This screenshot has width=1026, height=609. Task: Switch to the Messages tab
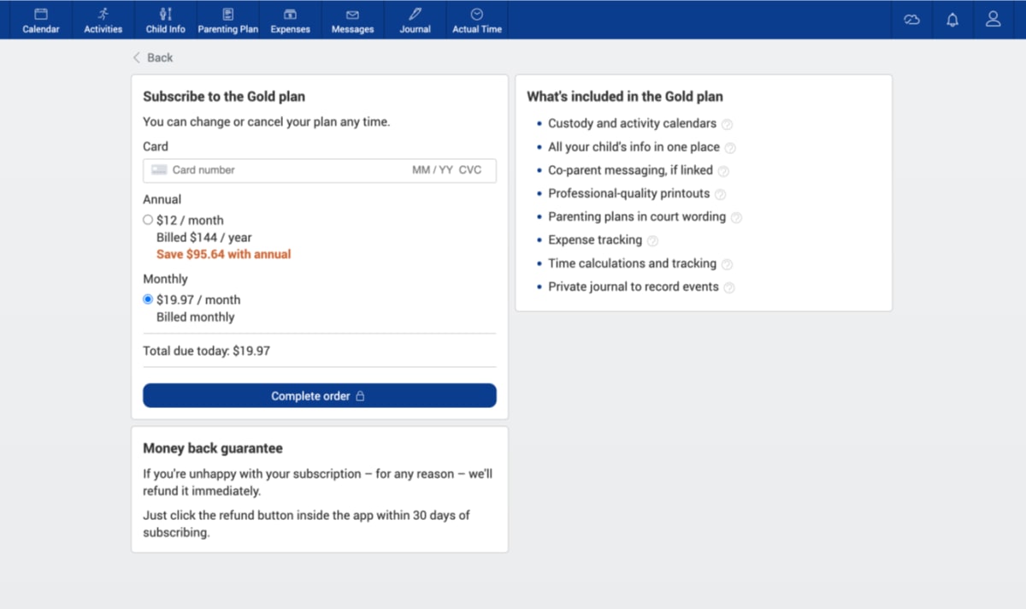(x=352, y=19)
